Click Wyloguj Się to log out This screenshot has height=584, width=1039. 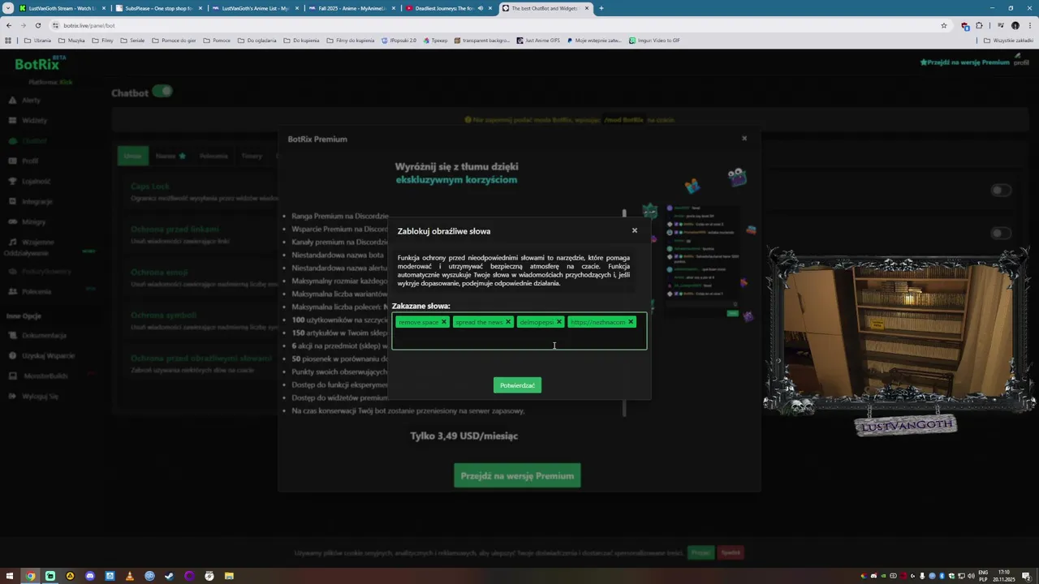tap(33, 396)
